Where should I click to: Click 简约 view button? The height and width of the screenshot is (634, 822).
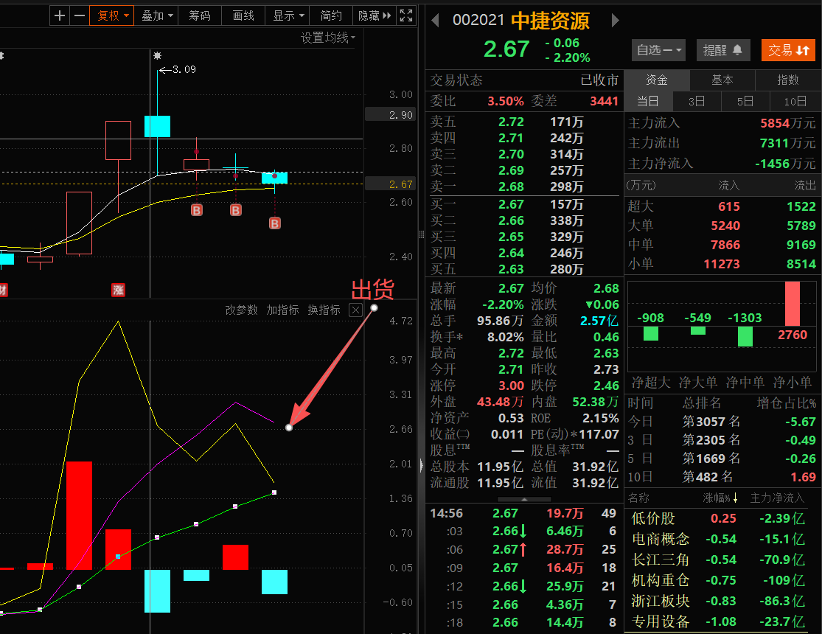point(331,15)
